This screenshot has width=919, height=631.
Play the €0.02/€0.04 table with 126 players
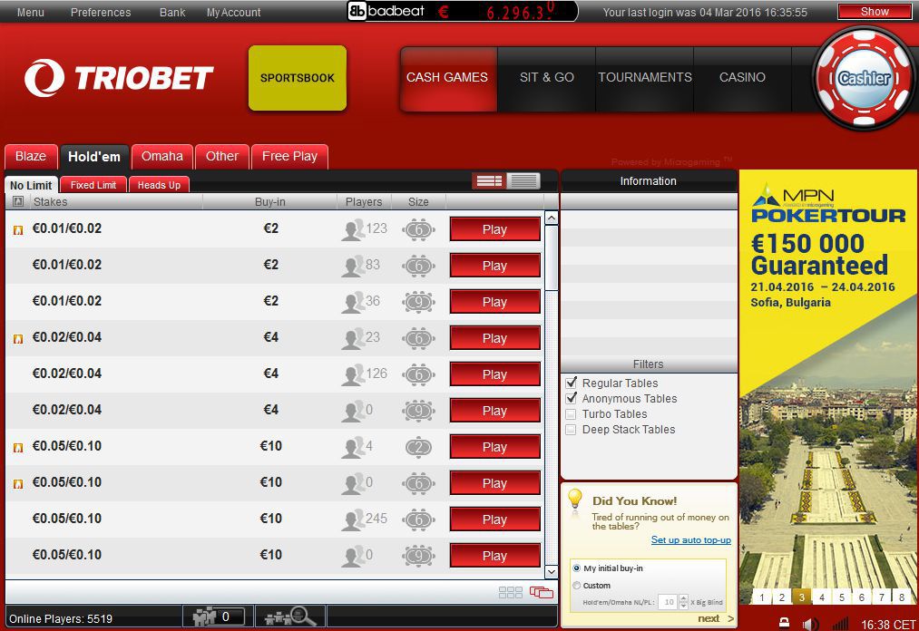coord(494,375)
